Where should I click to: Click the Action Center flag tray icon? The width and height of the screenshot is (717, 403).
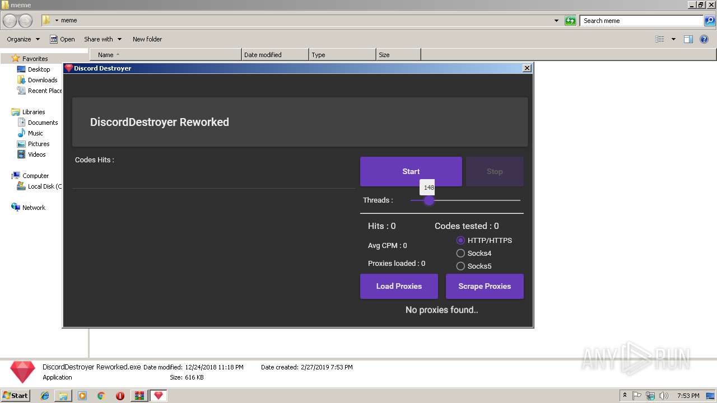pyautogui.click(x=637, y=396)
